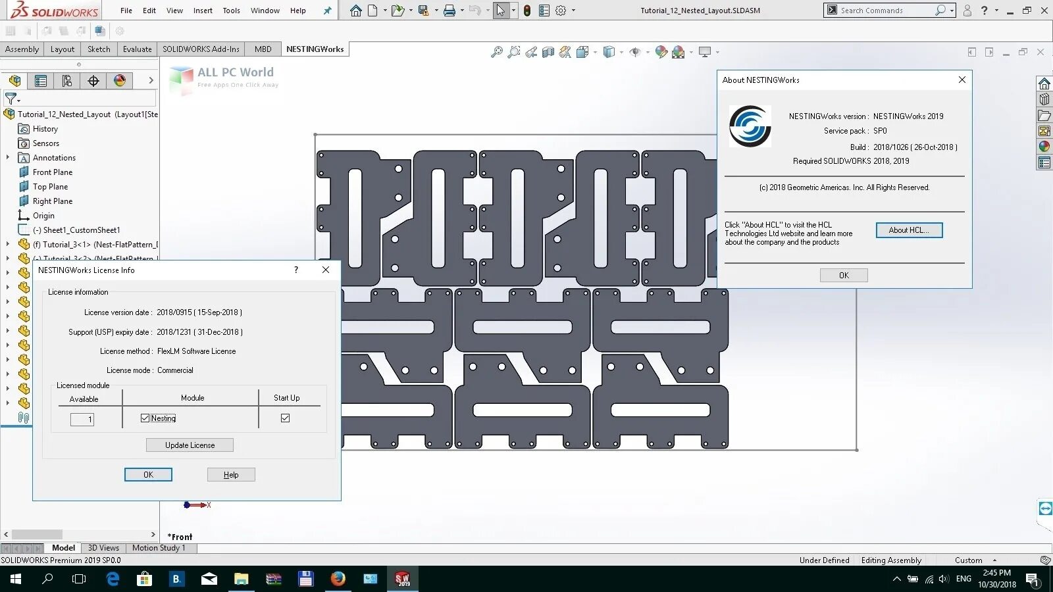Close the About NESTINGWorks dialog
1053x592 pixels.
point(962,80)
